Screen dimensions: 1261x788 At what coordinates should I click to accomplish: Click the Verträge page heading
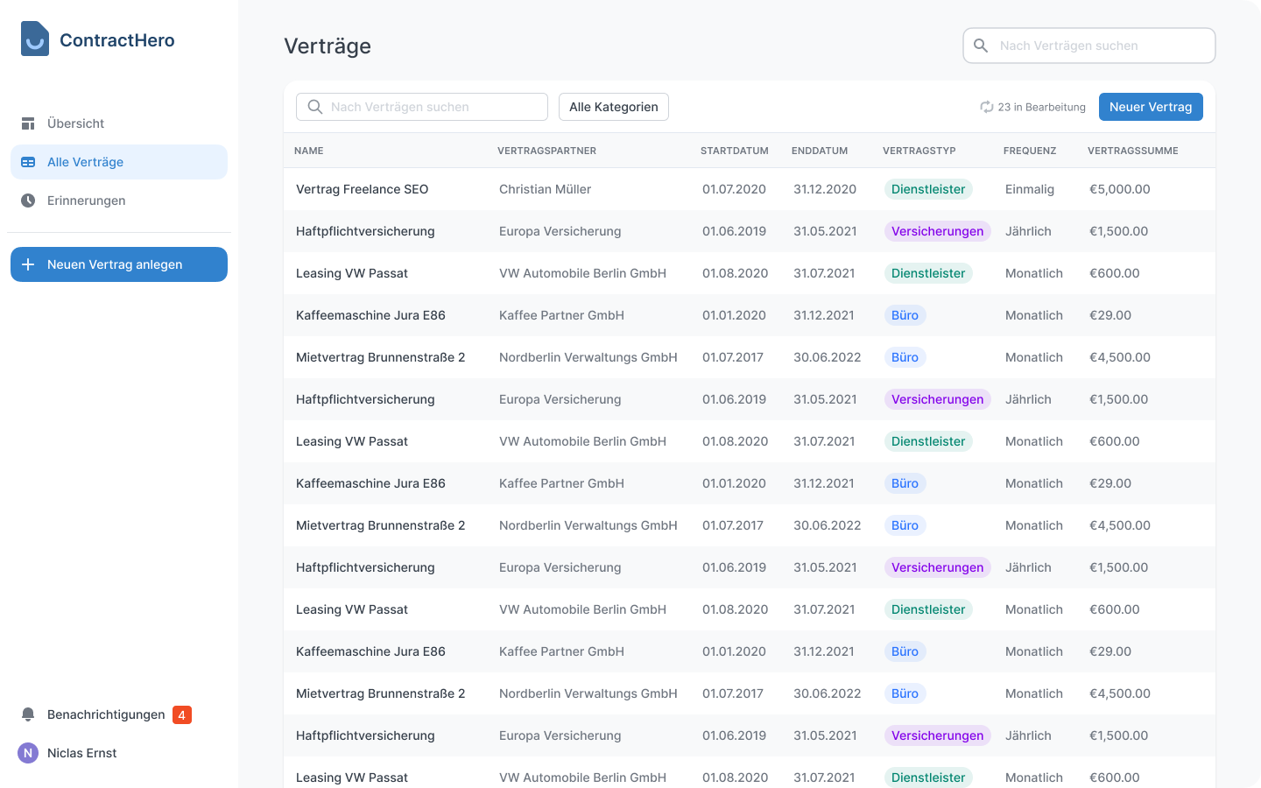(x=328, y=46)
